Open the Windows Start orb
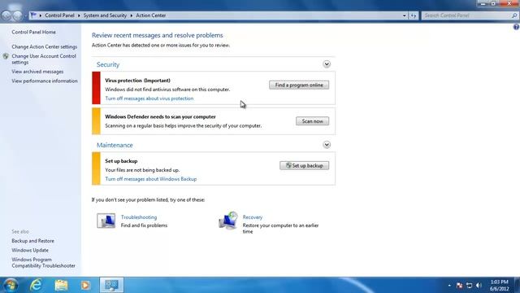 pos(10,285)
